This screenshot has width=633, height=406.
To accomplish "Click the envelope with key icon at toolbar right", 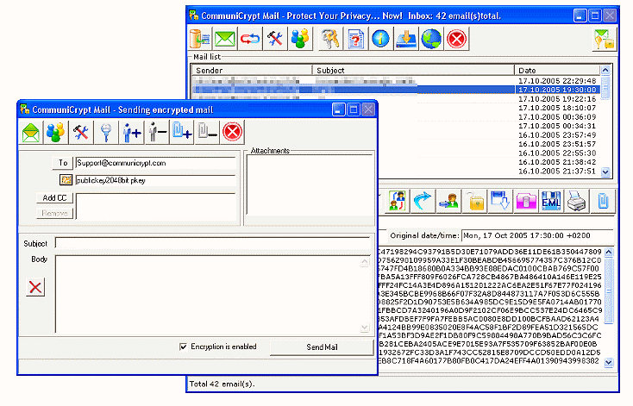I will tap(605, 40).
